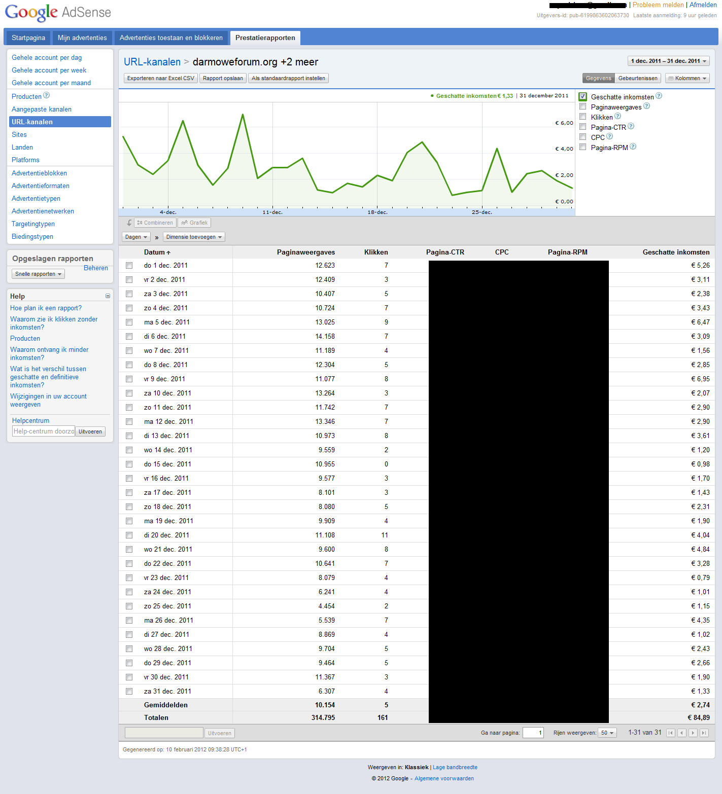The height and width of the screenshot is (794, 722).
Task: Switch to the Mijn advertenties tab
Action: coord(82,38)
